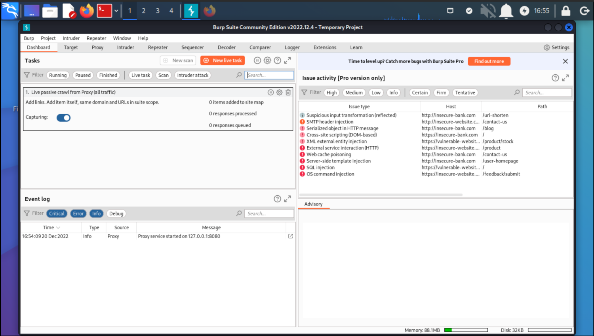This screenshot has height=336, width=594.
Task: Toggle the Intruder attack filter
Action: click(x=193, y=75)
